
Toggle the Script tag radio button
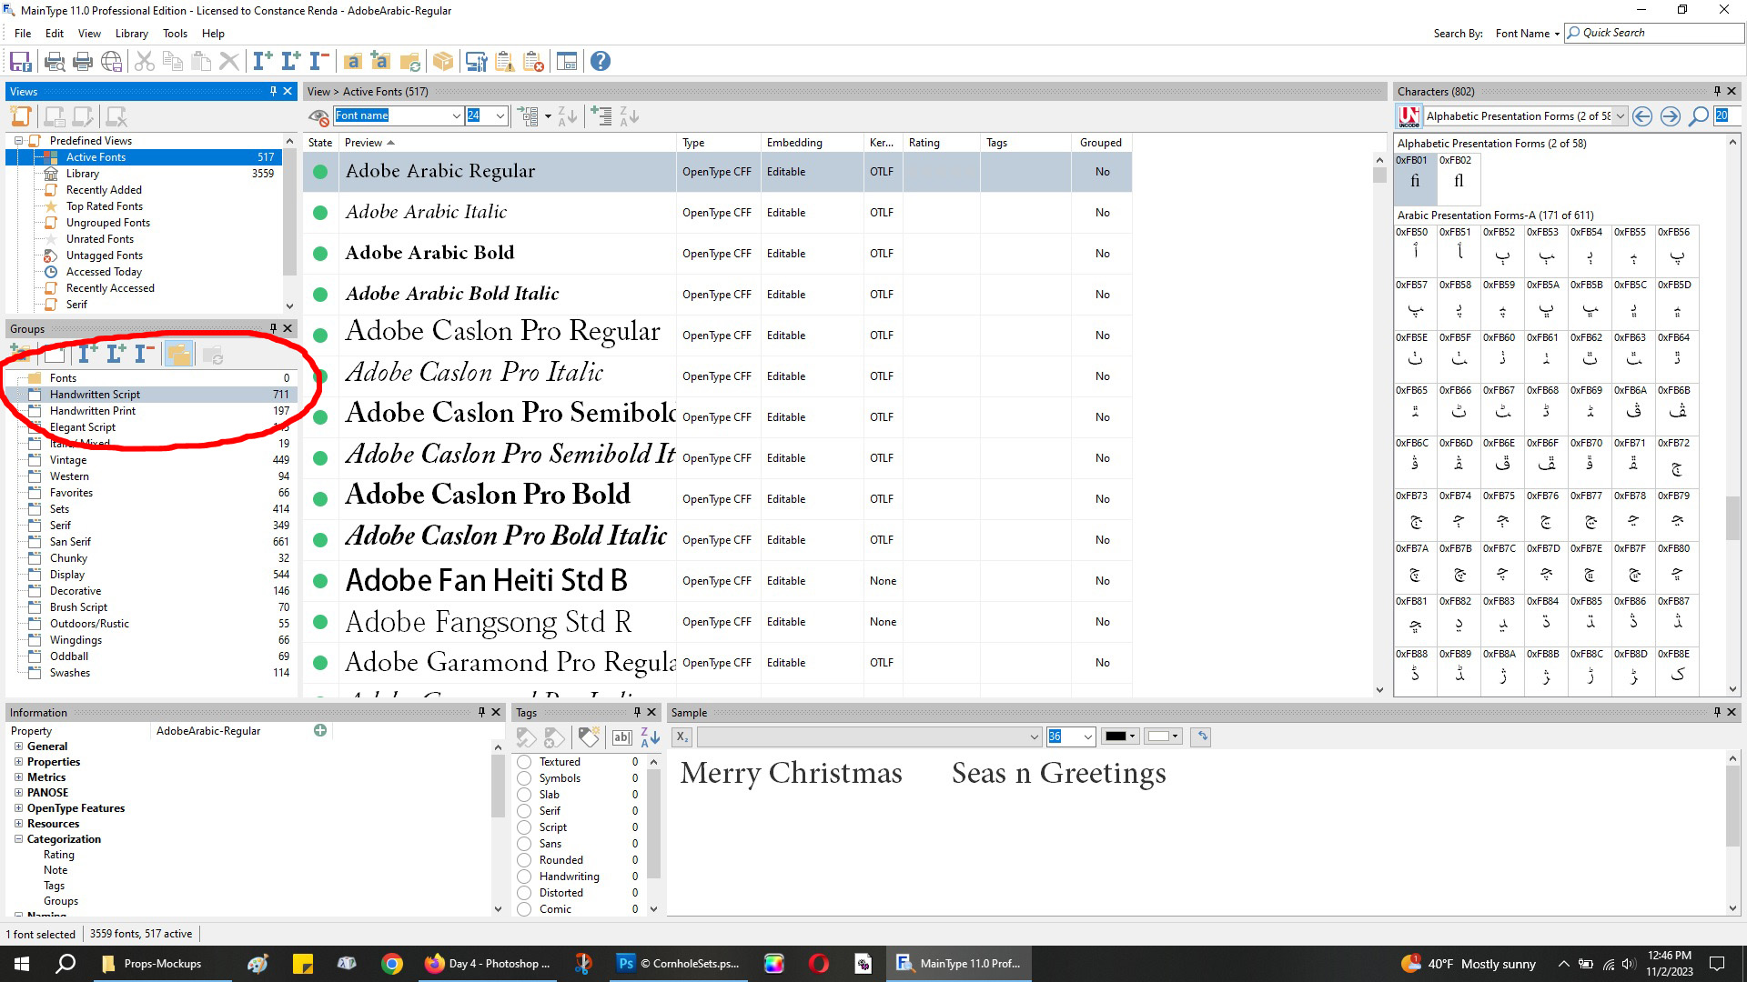coord(525,828)
